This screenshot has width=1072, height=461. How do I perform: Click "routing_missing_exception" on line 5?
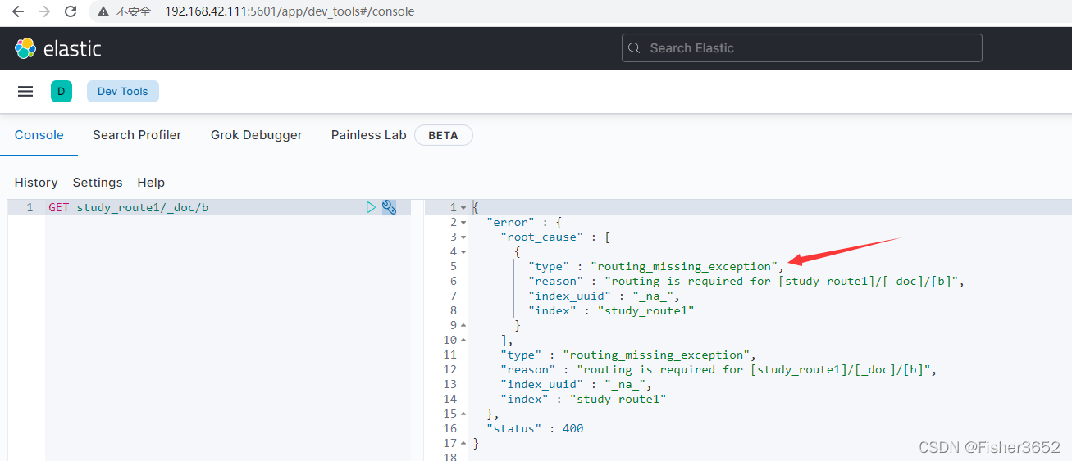click(684, 266)
